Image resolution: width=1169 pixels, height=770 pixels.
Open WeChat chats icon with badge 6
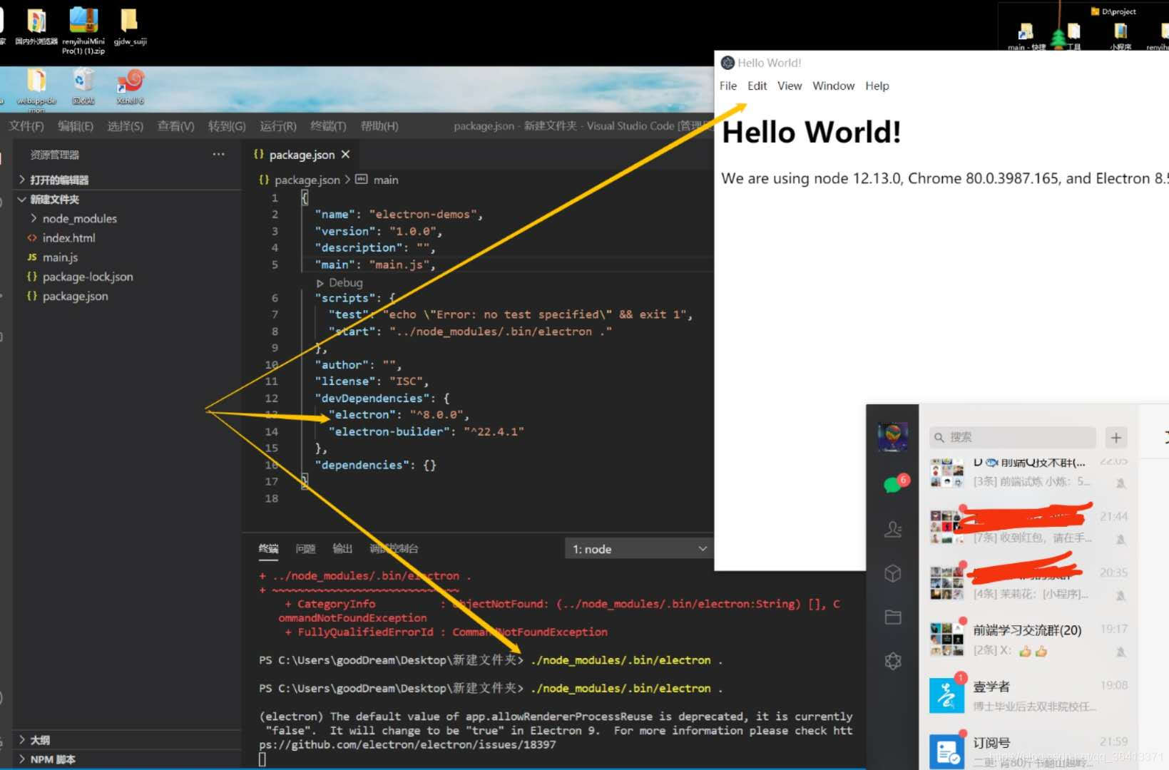[x=894, y=484]
